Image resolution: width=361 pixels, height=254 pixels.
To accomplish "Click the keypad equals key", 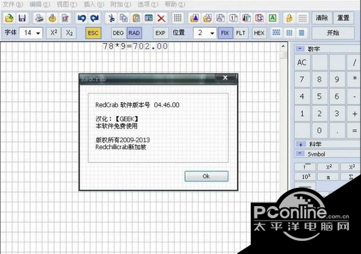I will pos(354,130).
